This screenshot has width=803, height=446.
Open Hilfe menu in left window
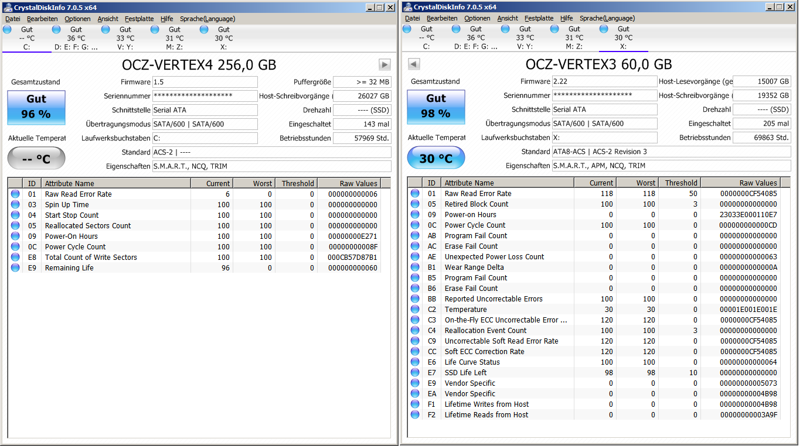click(167, 19)
